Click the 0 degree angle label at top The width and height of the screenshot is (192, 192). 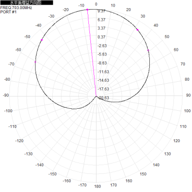96,4
